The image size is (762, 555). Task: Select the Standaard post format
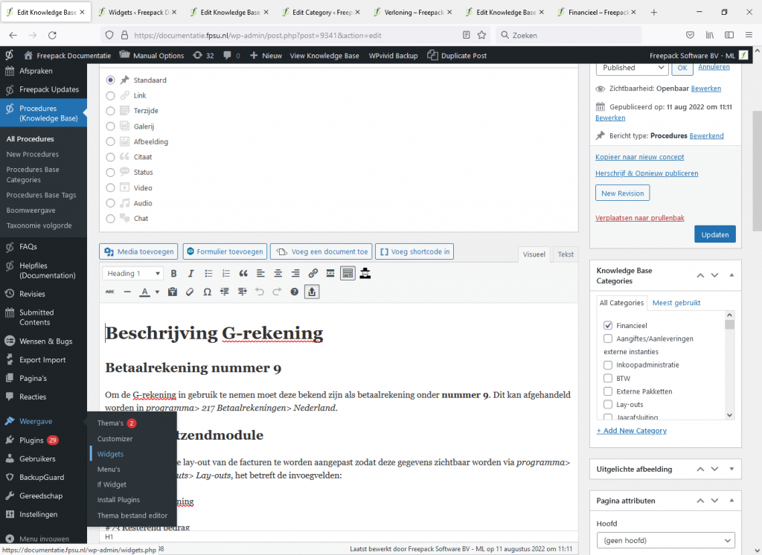coord(110,80)
